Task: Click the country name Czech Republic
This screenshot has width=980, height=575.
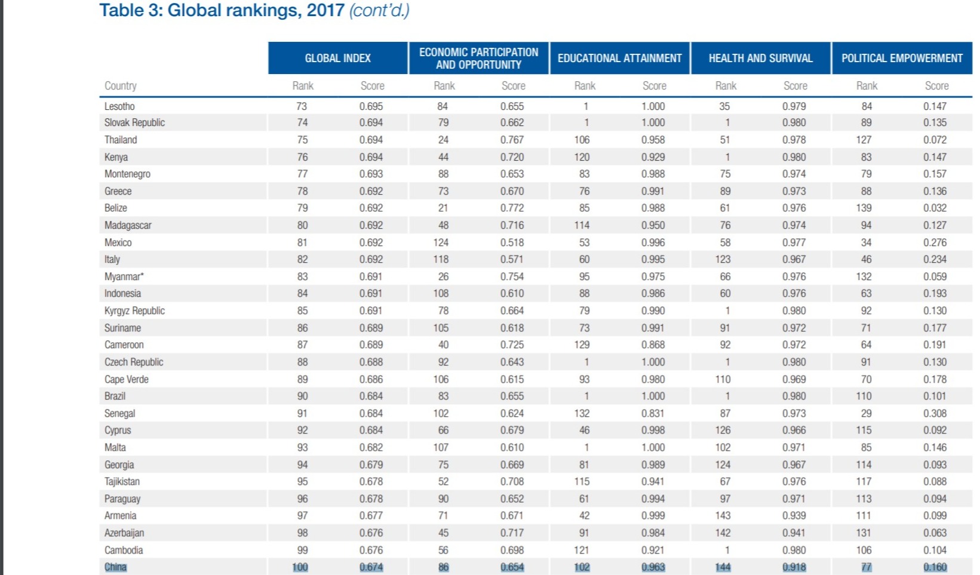Action: pyautogui.click(x=134, y=362)
